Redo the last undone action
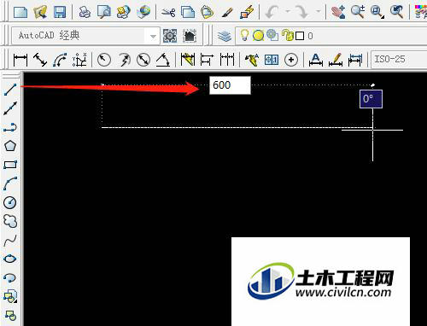 pos(301,12)
